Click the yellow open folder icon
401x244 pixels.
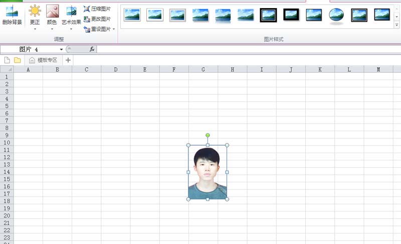(18, 60)
